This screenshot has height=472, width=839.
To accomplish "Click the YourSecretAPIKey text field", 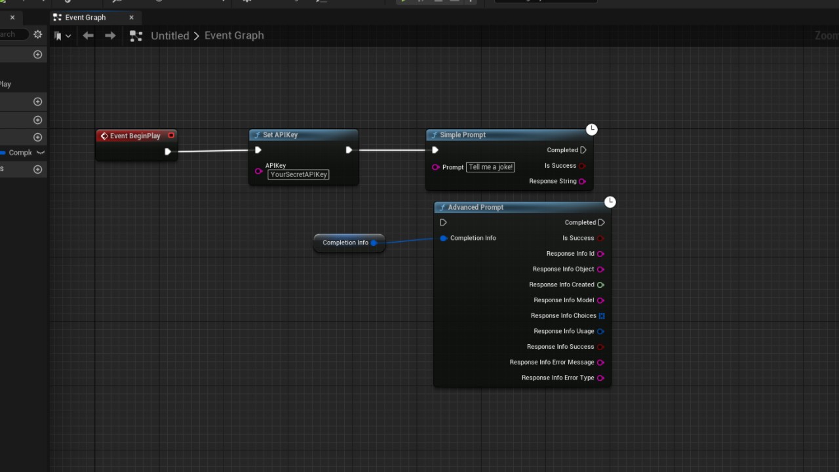I will pyautogui.click(x=298, y=174).
